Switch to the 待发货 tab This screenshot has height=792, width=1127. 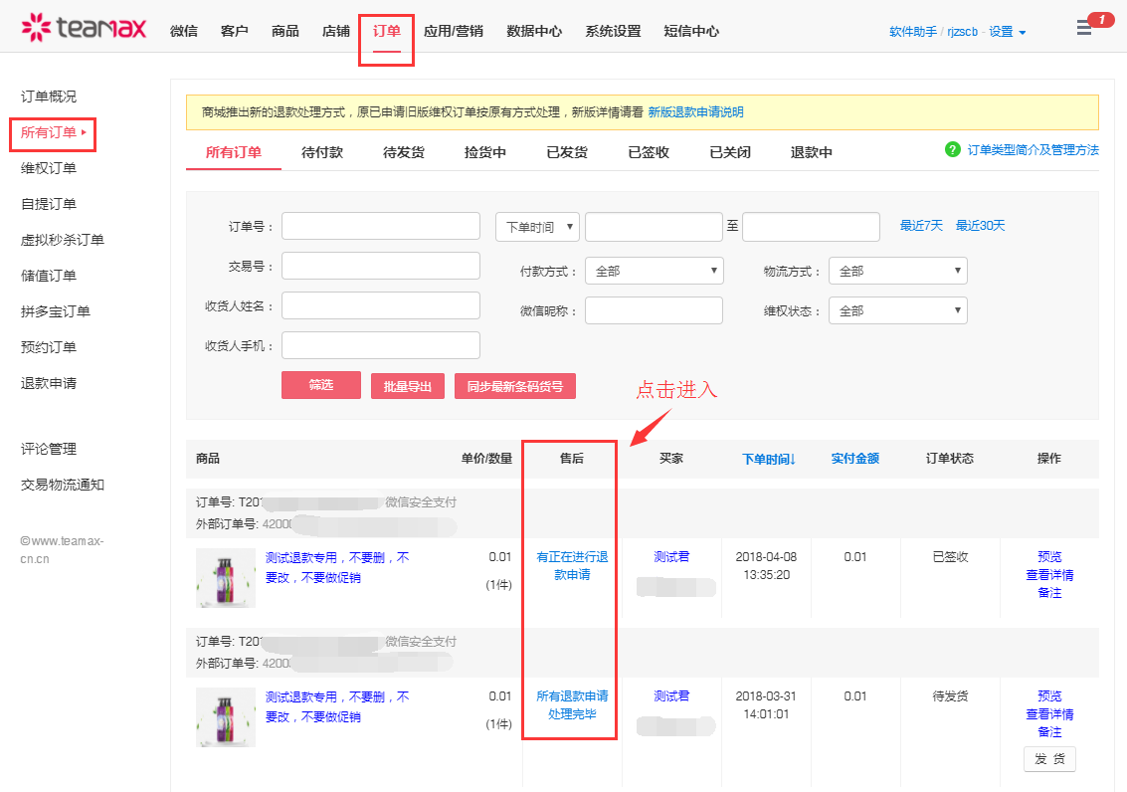[404, 152]
